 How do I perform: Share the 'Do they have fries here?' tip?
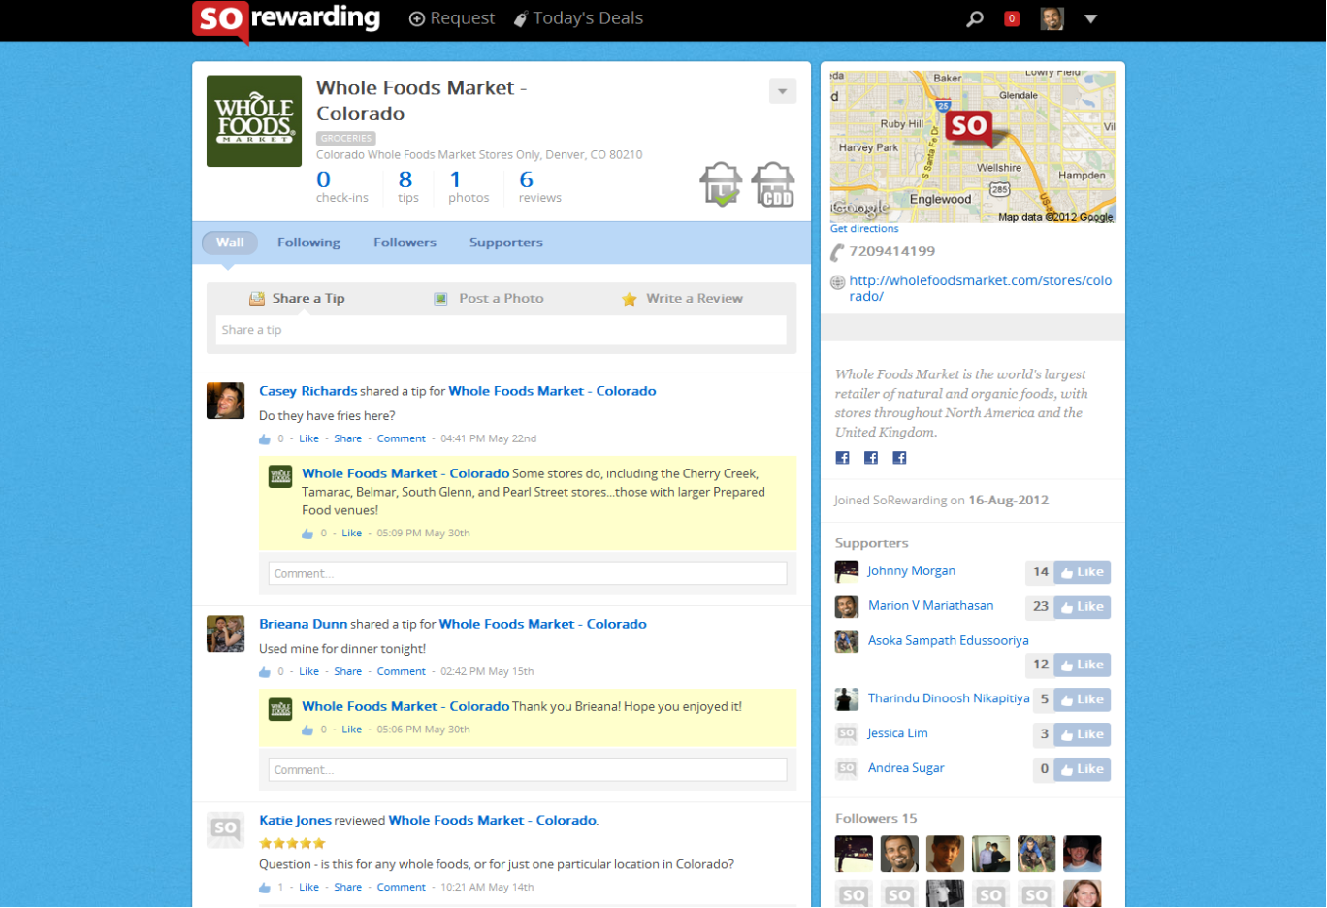(x=347, y=438)
